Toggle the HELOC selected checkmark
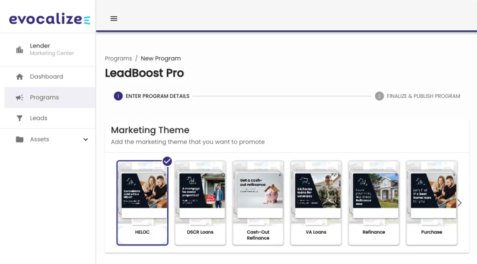The image size is (477, 264). pyautogui.click(x=167, y=161)
